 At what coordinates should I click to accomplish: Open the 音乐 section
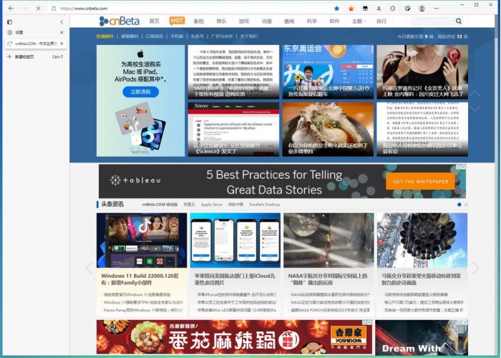pyautogui.click(x=221, y=21)
